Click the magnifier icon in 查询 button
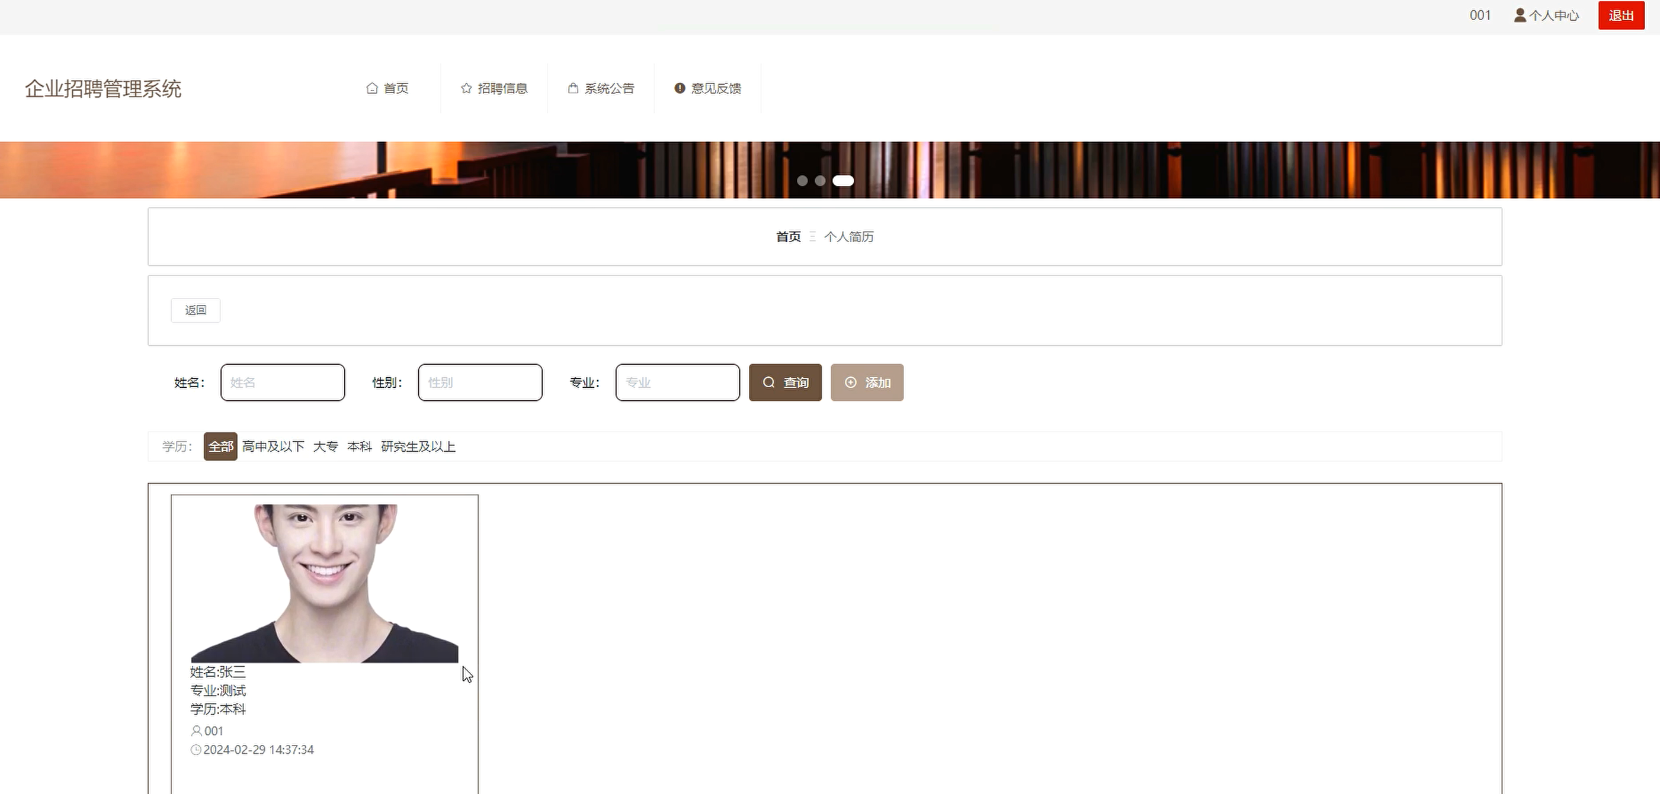This screenshot has height=794, width=1660. click(x=769, y=382)
